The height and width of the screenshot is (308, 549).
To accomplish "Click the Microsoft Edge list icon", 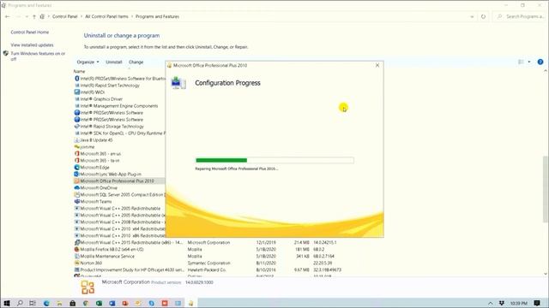I will [76, 168].
